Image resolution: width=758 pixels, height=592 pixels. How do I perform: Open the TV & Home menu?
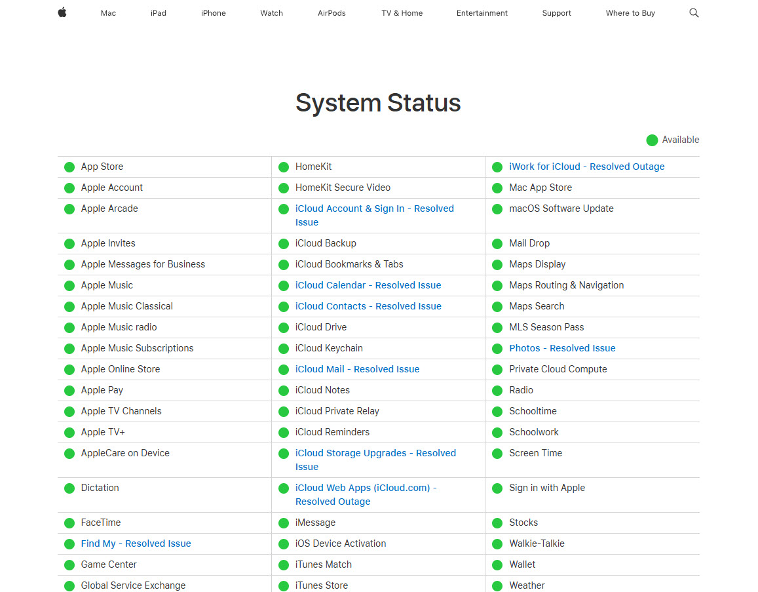pyautogui.click(x=402, y=13)
